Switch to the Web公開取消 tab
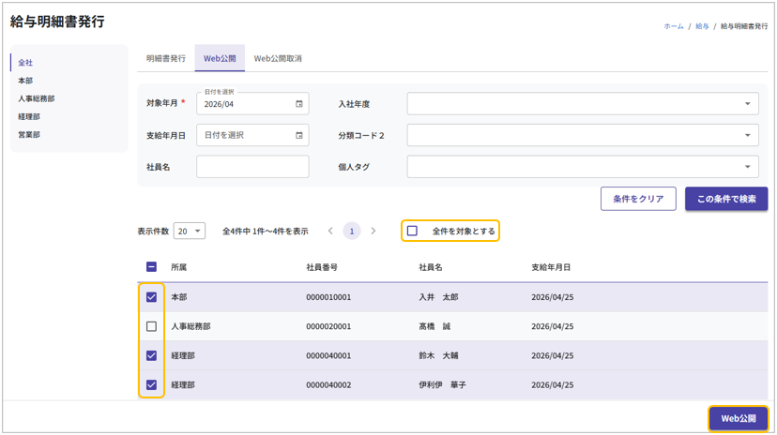The width and height of the screenshot is (777, 435). click(278, 58)
